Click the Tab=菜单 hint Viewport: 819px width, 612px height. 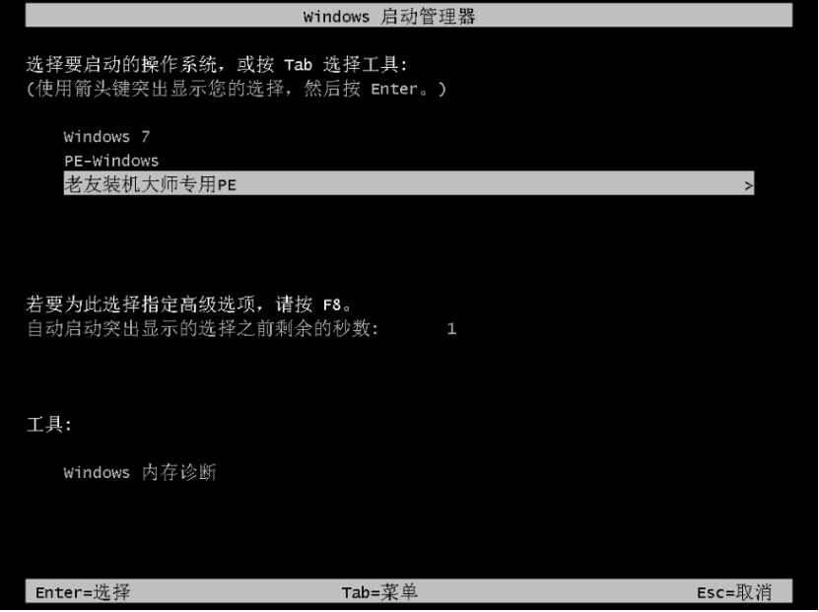pos(379,592)
